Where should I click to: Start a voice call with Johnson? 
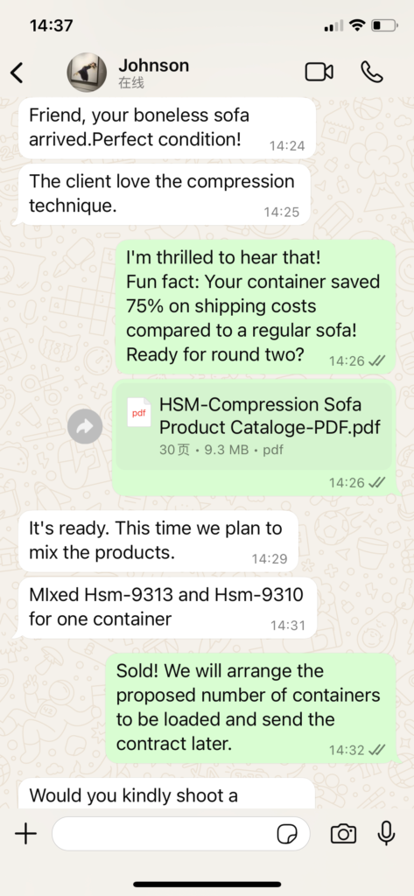[372, 72]
